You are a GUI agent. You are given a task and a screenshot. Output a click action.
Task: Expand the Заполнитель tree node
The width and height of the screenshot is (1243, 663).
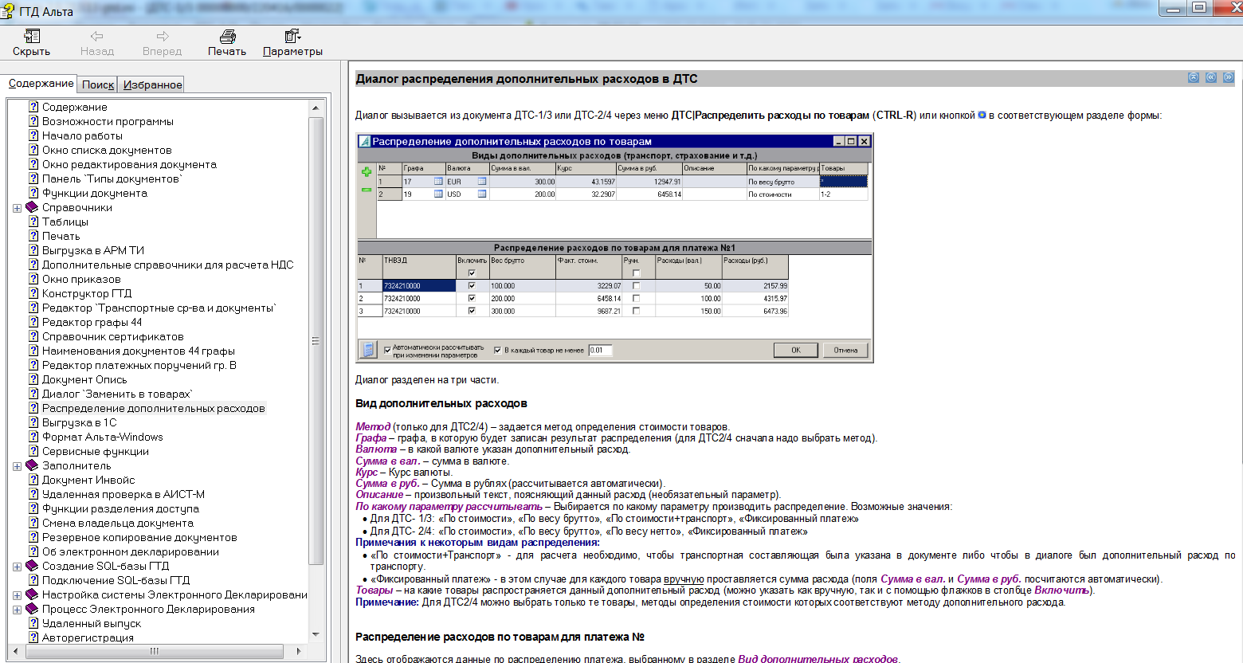(x=17, y=466)
